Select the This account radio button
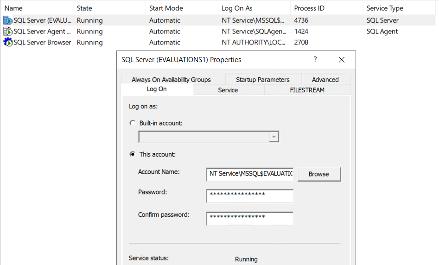 133,154
